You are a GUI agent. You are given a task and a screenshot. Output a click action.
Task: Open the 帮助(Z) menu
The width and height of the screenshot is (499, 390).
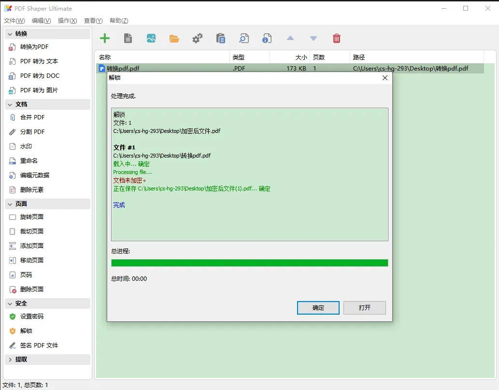pos(119,21)
